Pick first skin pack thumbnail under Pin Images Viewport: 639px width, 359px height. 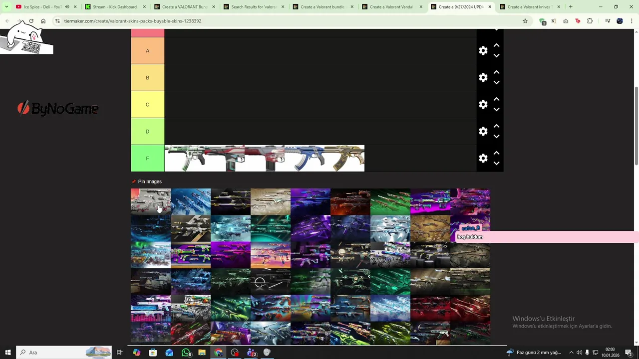click(x=151, y=201)
